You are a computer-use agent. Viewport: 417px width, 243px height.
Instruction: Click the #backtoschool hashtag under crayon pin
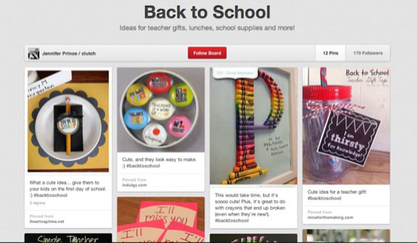(x=231, y=221)
